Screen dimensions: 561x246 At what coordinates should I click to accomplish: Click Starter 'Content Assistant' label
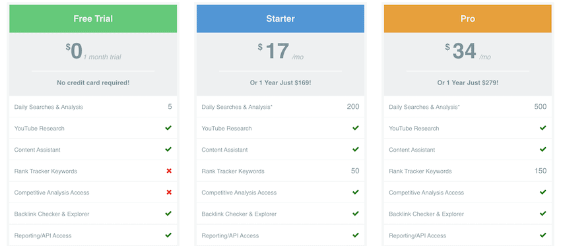pyautogui.click(x=224, y=150)
